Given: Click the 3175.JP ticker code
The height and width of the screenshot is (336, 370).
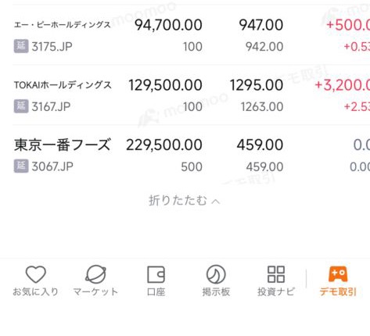Looking at the screenshot, I should pyautogui.click(x=52, y=47).
